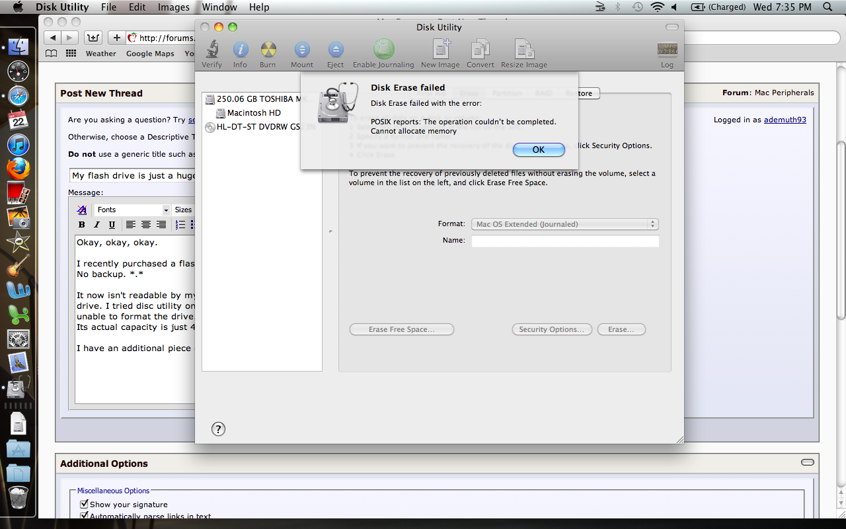Viewport: 846px width, 529px height.
Task: Open the Window menu
Action: point(219,7)
